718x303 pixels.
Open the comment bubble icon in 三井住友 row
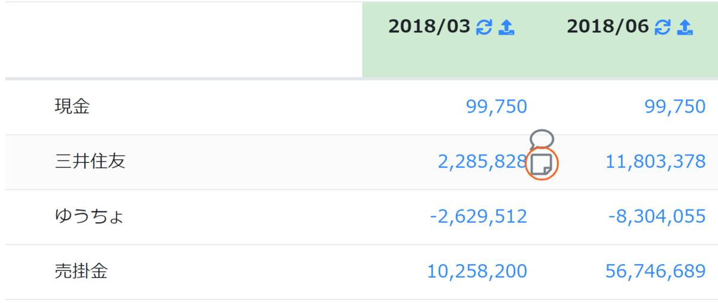[x=541, y=140]
